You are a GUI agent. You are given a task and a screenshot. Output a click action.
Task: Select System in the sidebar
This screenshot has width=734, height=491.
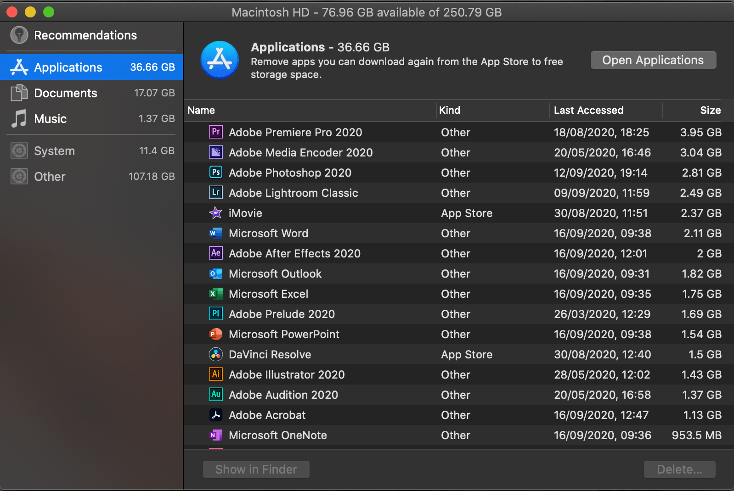[x=91, y=151]
